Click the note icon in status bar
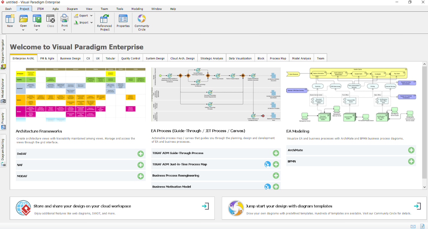Viewport: 428px width, 229px height. pyautogui.click(x=422, y=226)
